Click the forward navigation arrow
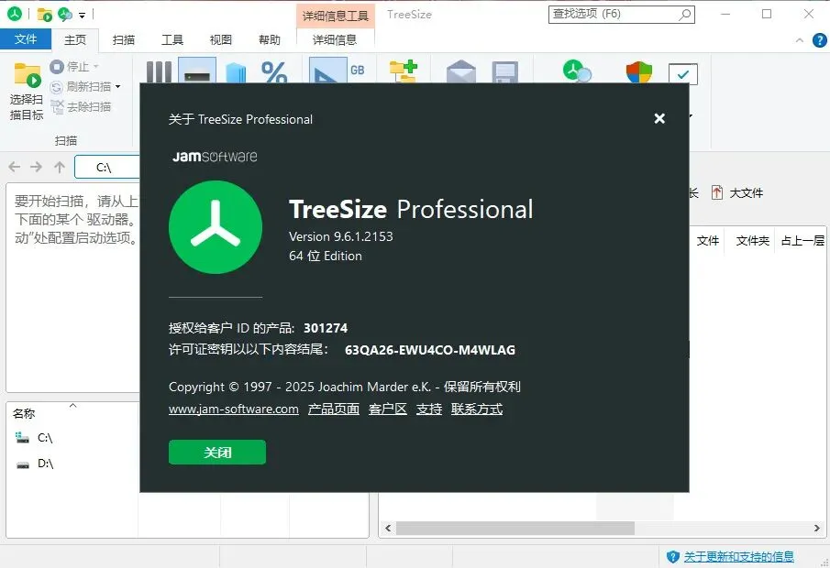The image size is (830, 568). [36, 167]
